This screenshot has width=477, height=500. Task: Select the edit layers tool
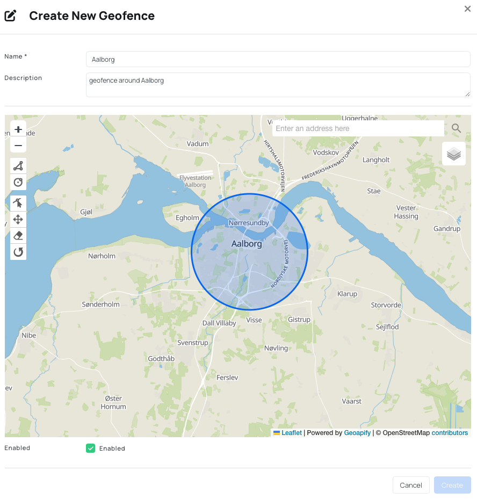(18, 203)
